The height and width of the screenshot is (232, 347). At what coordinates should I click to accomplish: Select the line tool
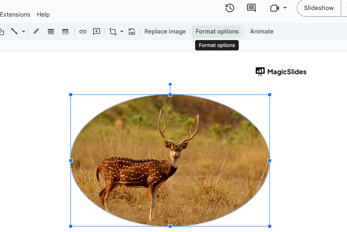coord(14,31)
